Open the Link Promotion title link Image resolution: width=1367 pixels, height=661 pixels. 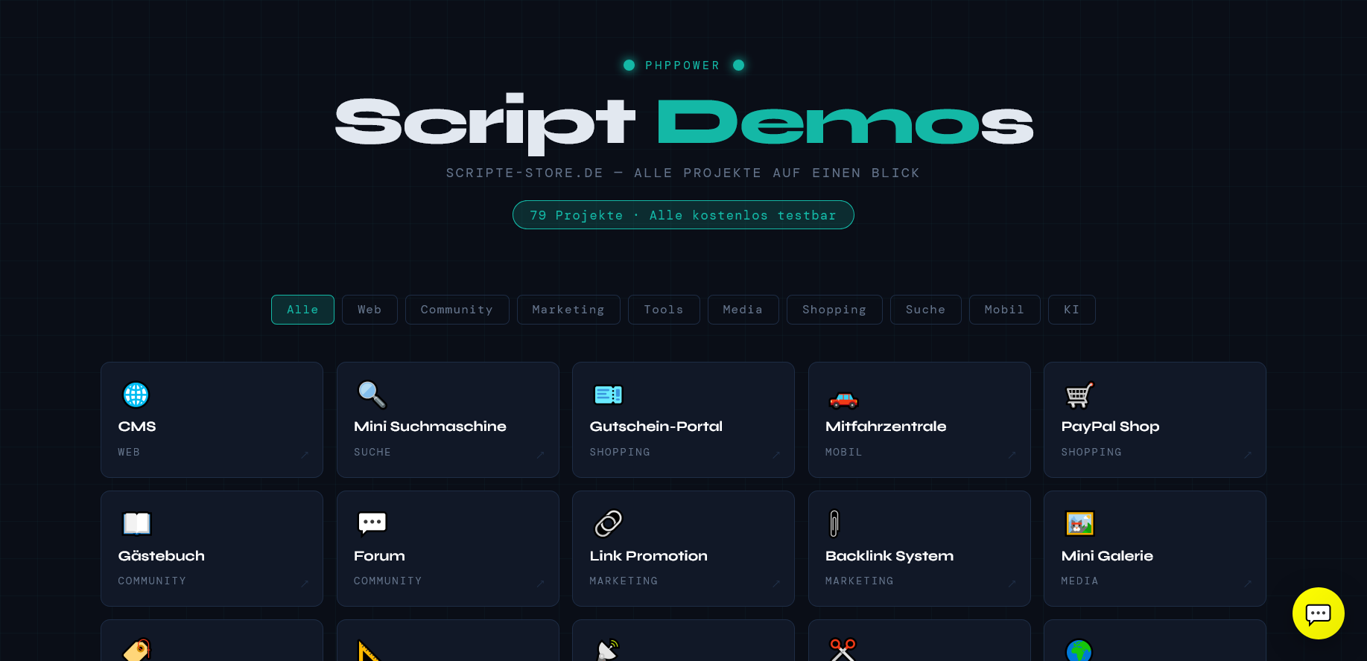click(x=648, y=556)
